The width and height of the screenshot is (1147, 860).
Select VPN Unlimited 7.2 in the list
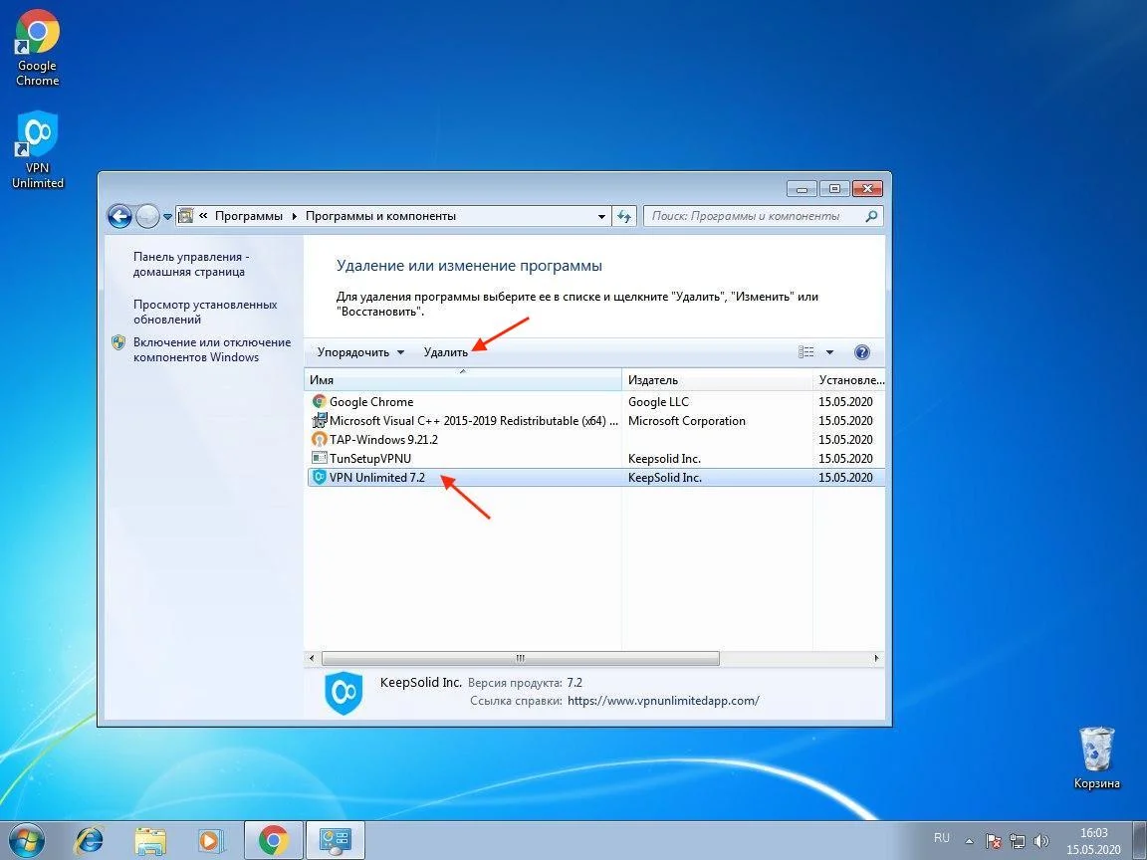376,478
